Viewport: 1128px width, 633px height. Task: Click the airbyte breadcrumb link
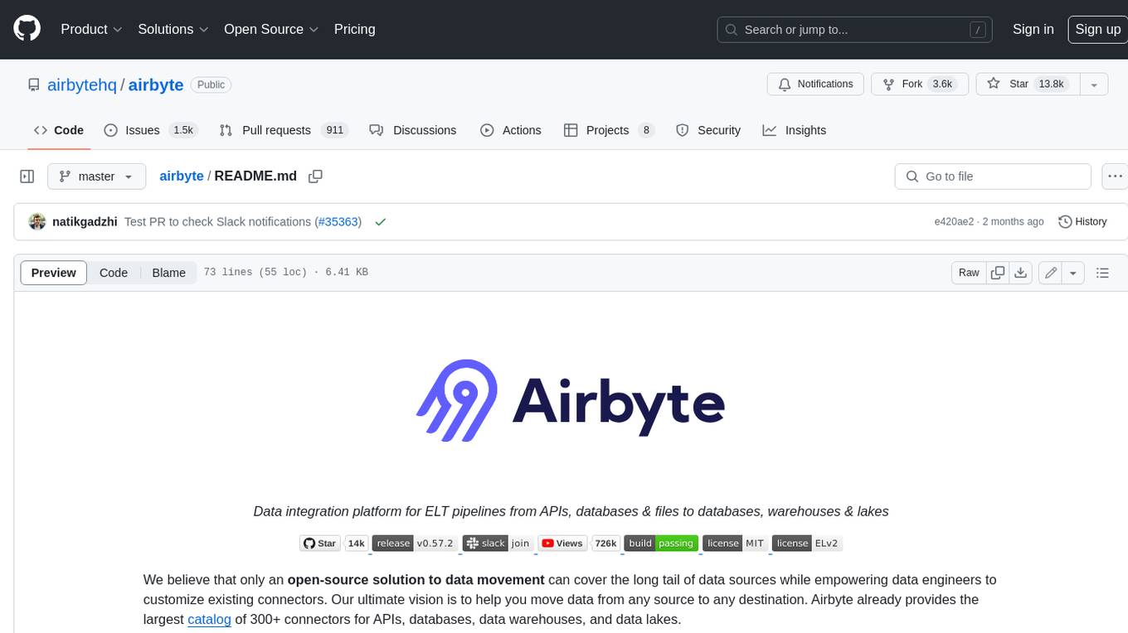[x=182, y=176]
